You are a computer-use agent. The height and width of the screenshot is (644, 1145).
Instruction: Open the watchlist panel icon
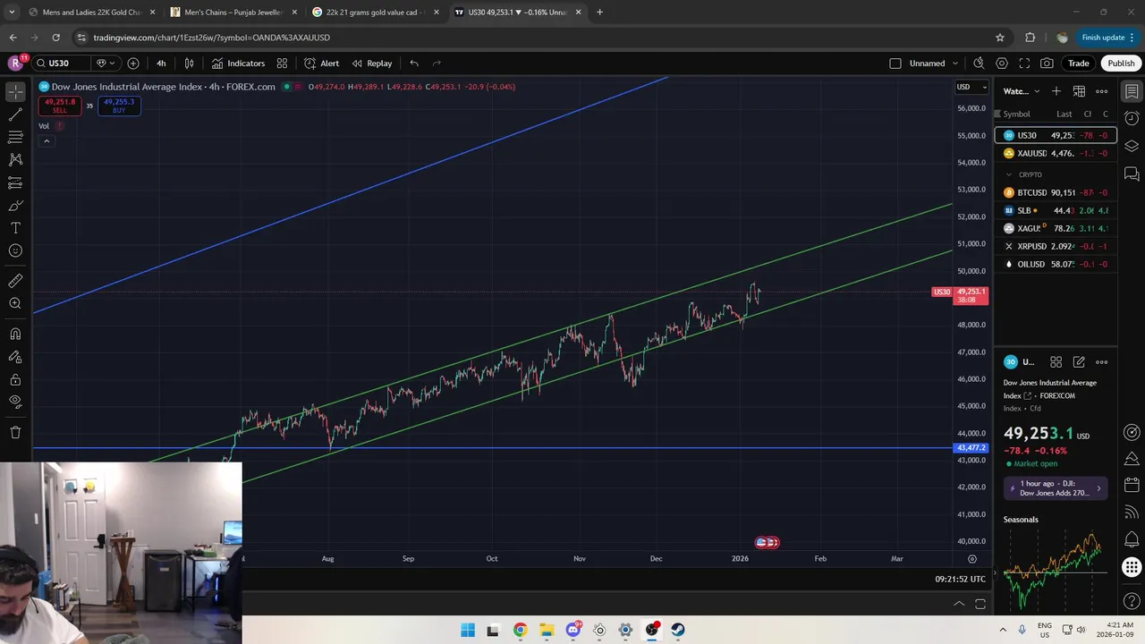click(1132, 91)
